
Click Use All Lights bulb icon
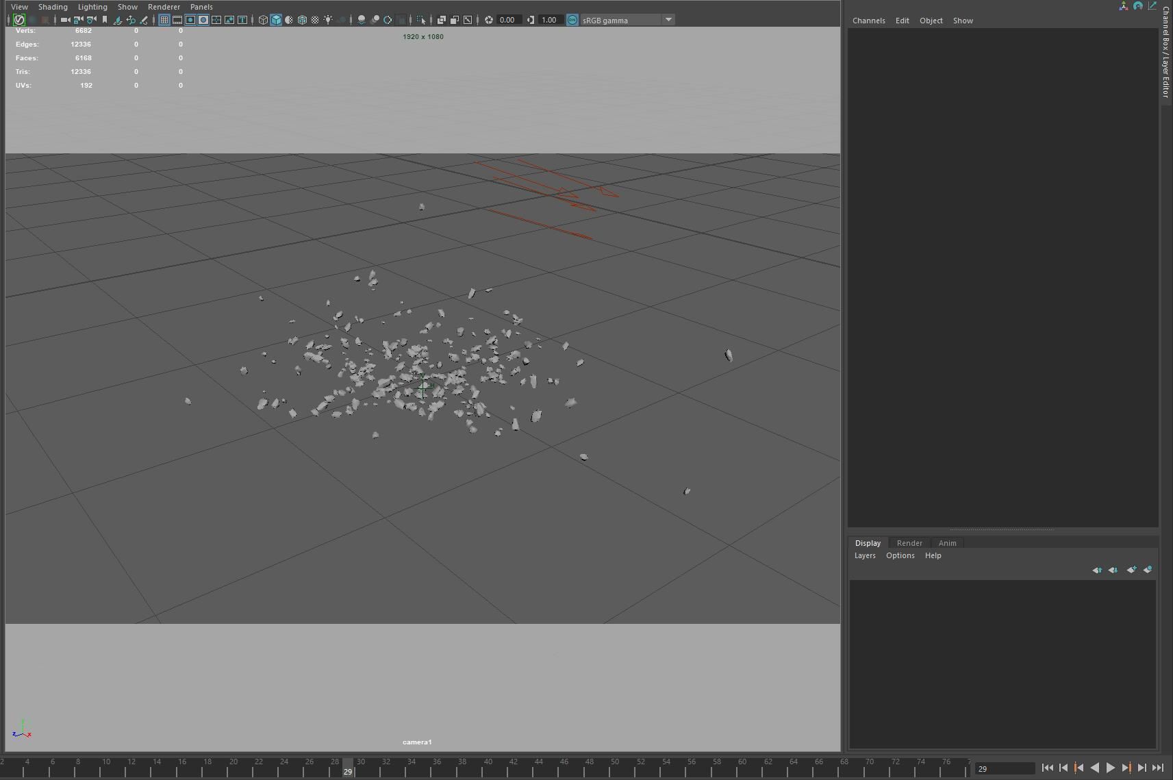(x=328, y=20)
